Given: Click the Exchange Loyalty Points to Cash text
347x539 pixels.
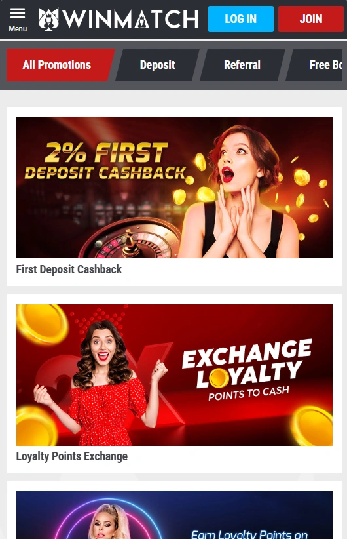Looking at the screenshot, I should click(x=247, y=370).
